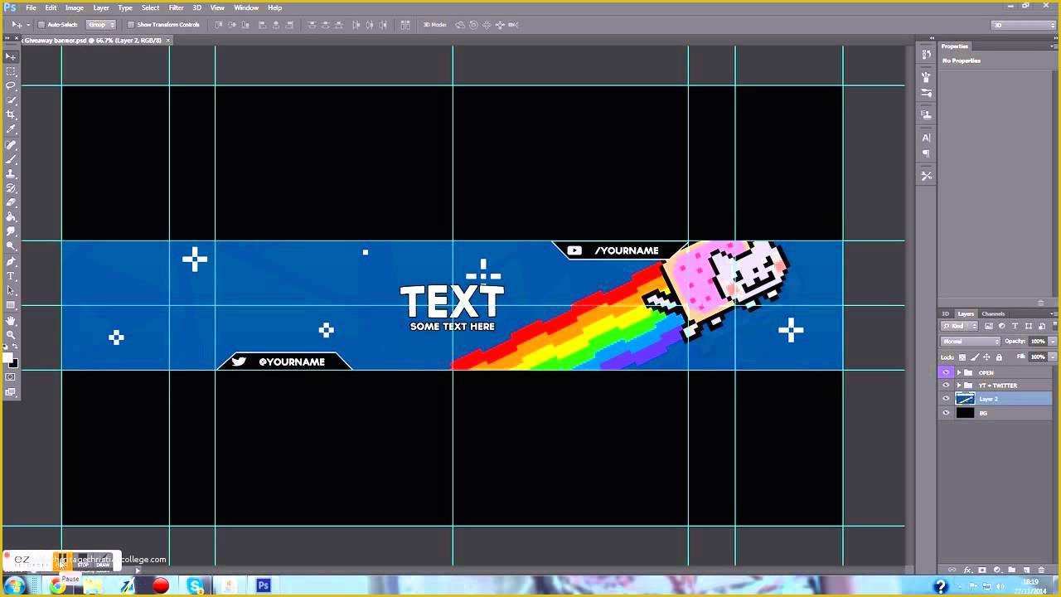Expand the OPEN layer group
Viewport: 1061px width, 597px height.
pos(959,372)
